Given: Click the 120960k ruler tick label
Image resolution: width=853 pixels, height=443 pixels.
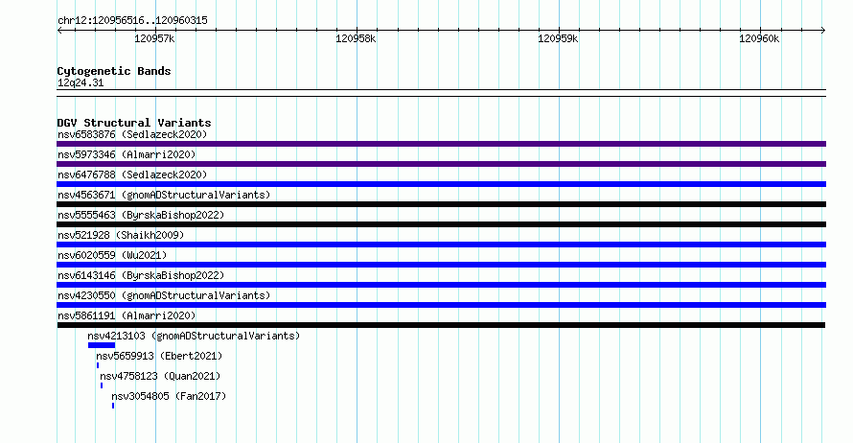Looking at the screenshot, I should (759, 38).
